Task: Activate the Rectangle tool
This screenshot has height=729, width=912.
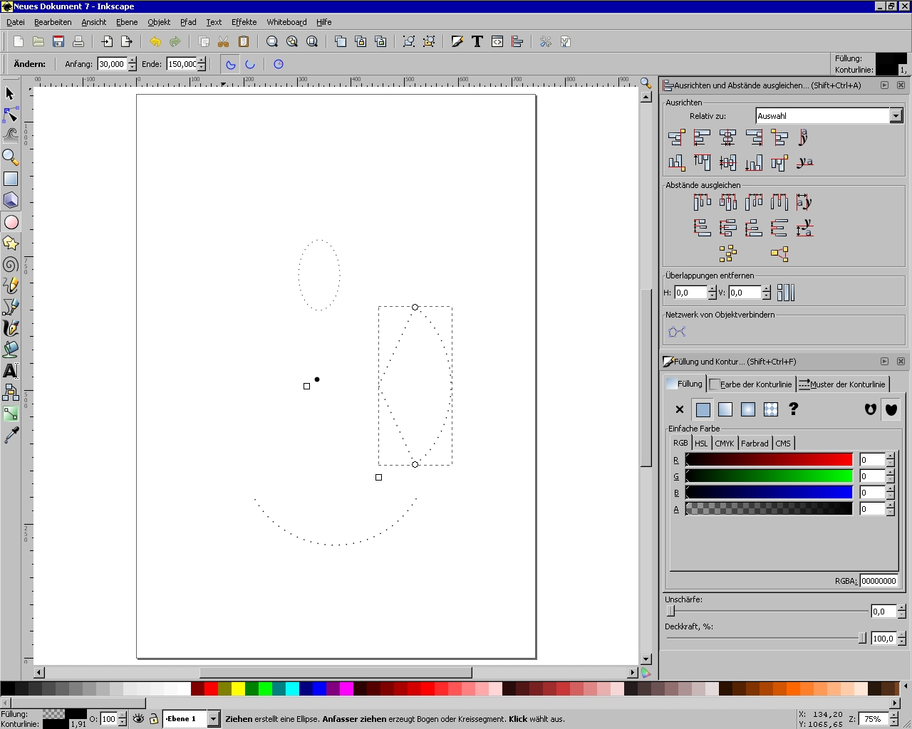Action: (11, 179)
